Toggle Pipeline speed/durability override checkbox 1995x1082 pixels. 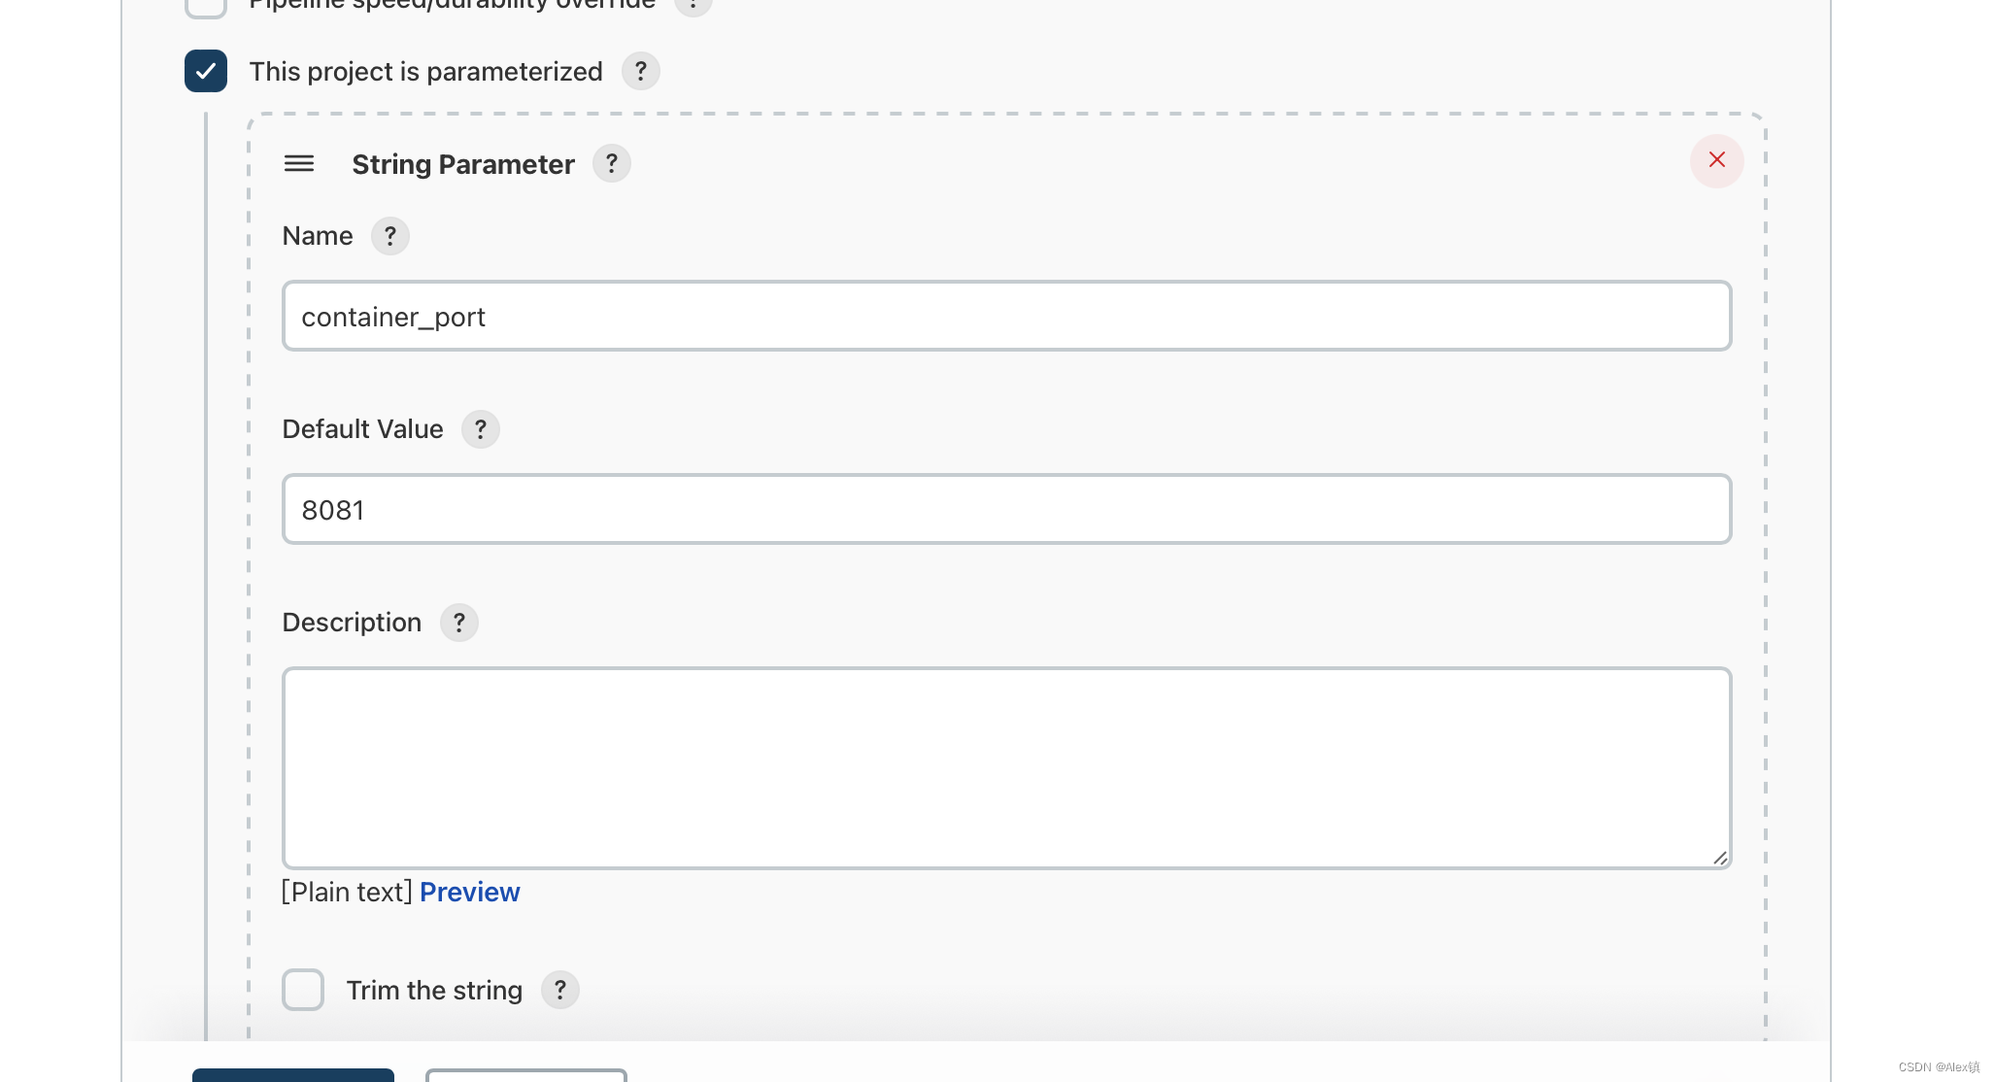click(206, 6)
